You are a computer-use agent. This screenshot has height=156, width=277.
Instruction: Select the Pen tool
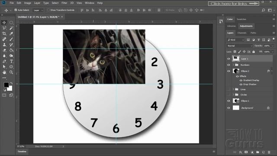(x=4, y=62)
